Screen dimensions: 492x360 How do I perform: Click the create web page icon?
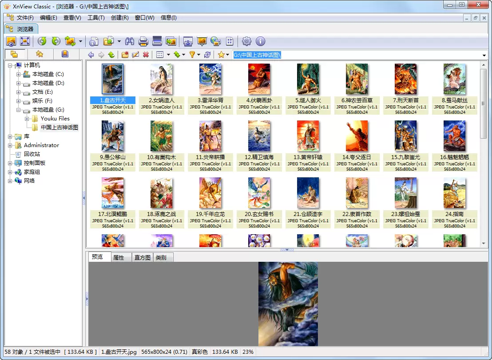(215, 41)
